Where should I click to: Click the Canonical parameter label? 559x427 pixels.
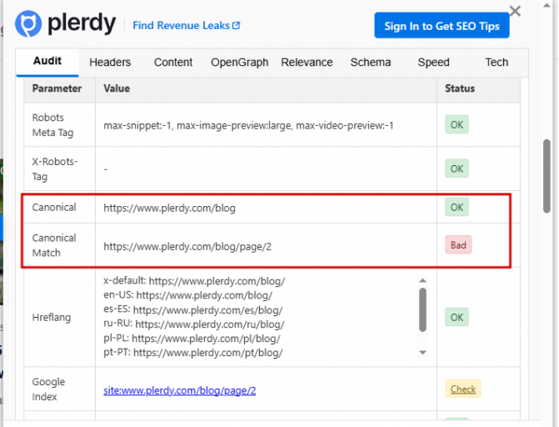54,207
